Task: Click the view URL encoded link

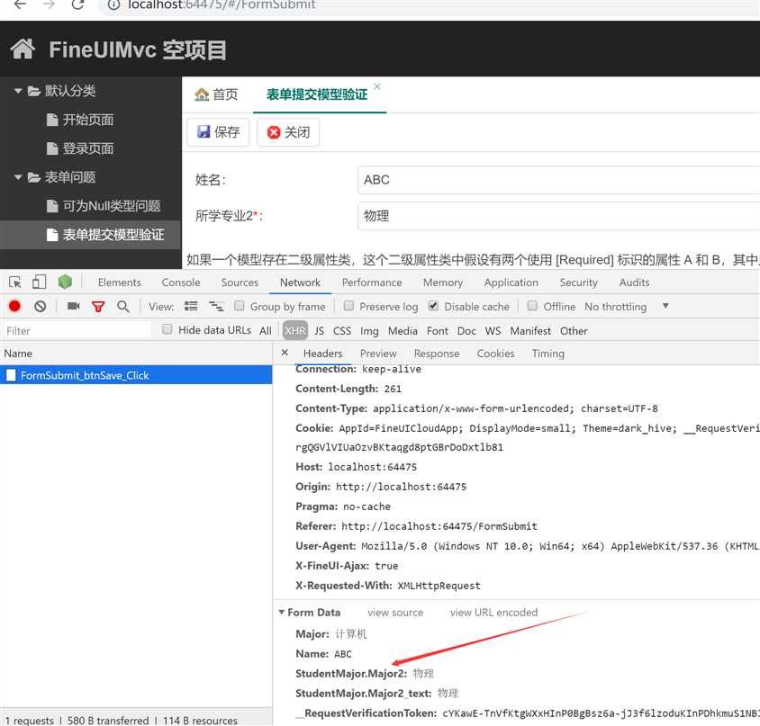Action: coord(493,612)
